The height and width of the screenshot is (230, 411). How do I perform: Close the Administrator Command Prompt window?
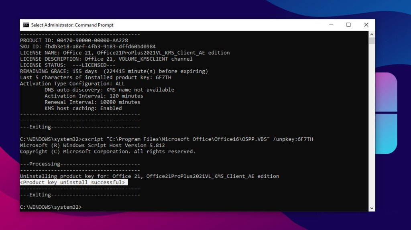click(x=366, y=25)
